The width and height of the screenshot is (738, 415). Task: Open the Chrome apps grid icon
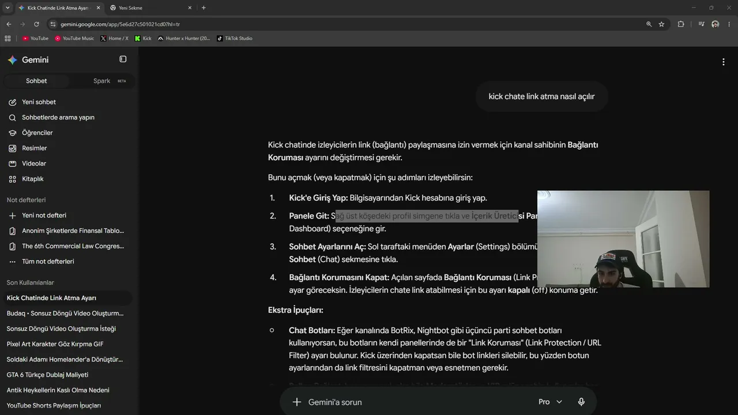pyautogui.click(x=7, y=39)
